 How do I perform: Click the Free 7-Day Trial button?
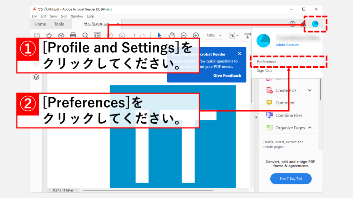(291, 179)
